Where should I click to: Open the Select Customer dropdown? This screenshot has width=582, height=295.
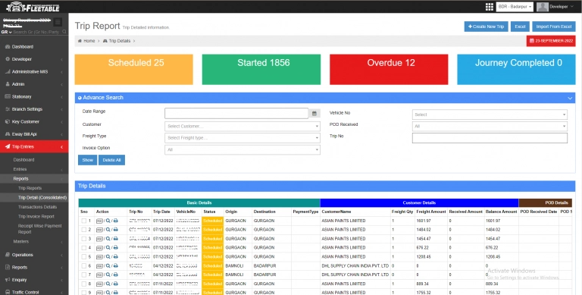coord(242,127)
